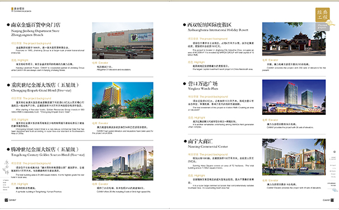Open the Chongqing Empark Grand Hotel photo
The width and height of the screenshot is (339, 210).
click(123, 100)
